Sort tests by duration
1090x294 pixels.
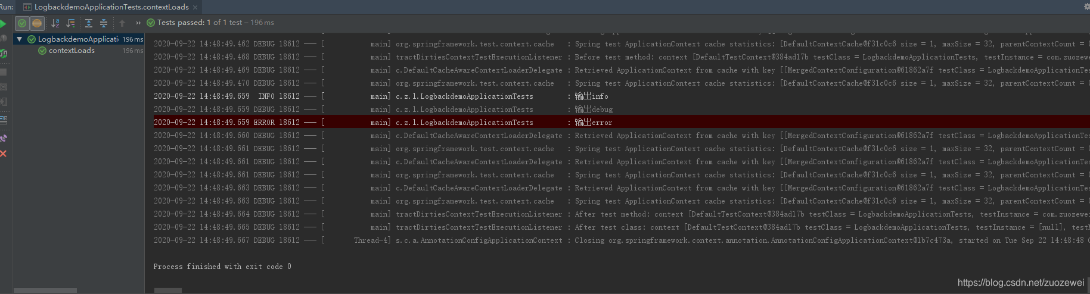point(70,23)
